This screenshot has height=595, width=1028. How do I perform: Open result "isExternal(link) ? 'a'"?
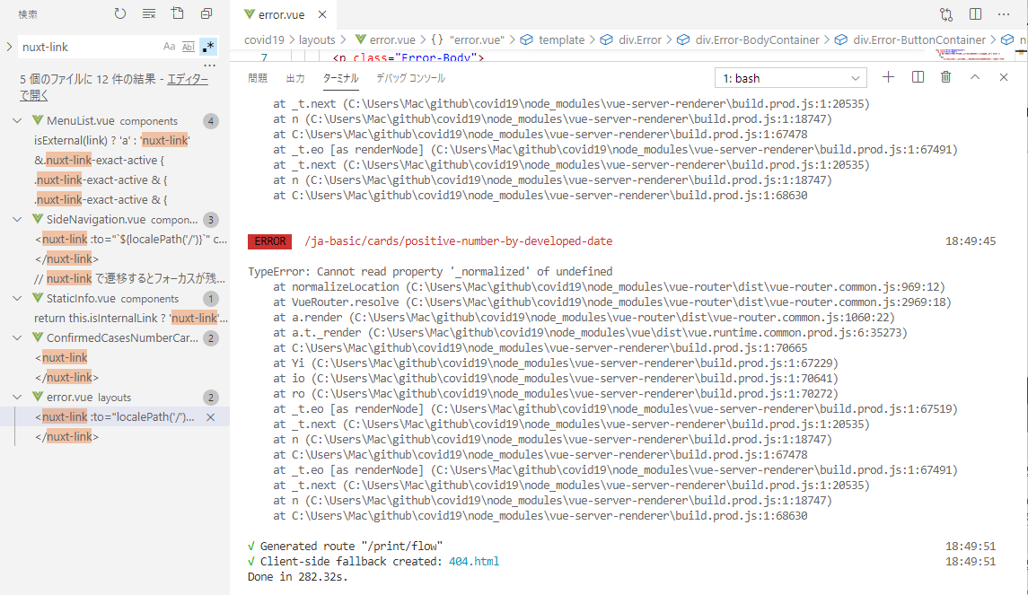tap(112, 140)
